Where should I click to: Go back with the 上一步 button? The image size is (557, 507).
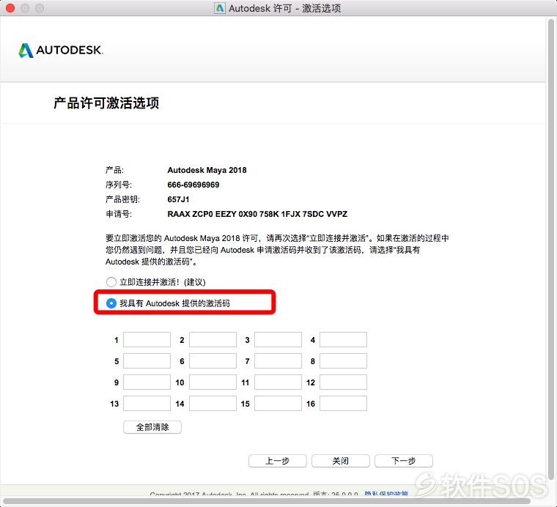pyautogui.click(x=278, y=461)
